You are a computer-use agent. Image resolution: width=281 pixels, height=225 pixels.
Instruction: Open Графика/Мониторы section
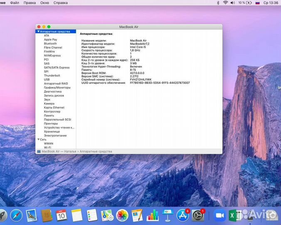pyautogui.click(x=57, y=87)
